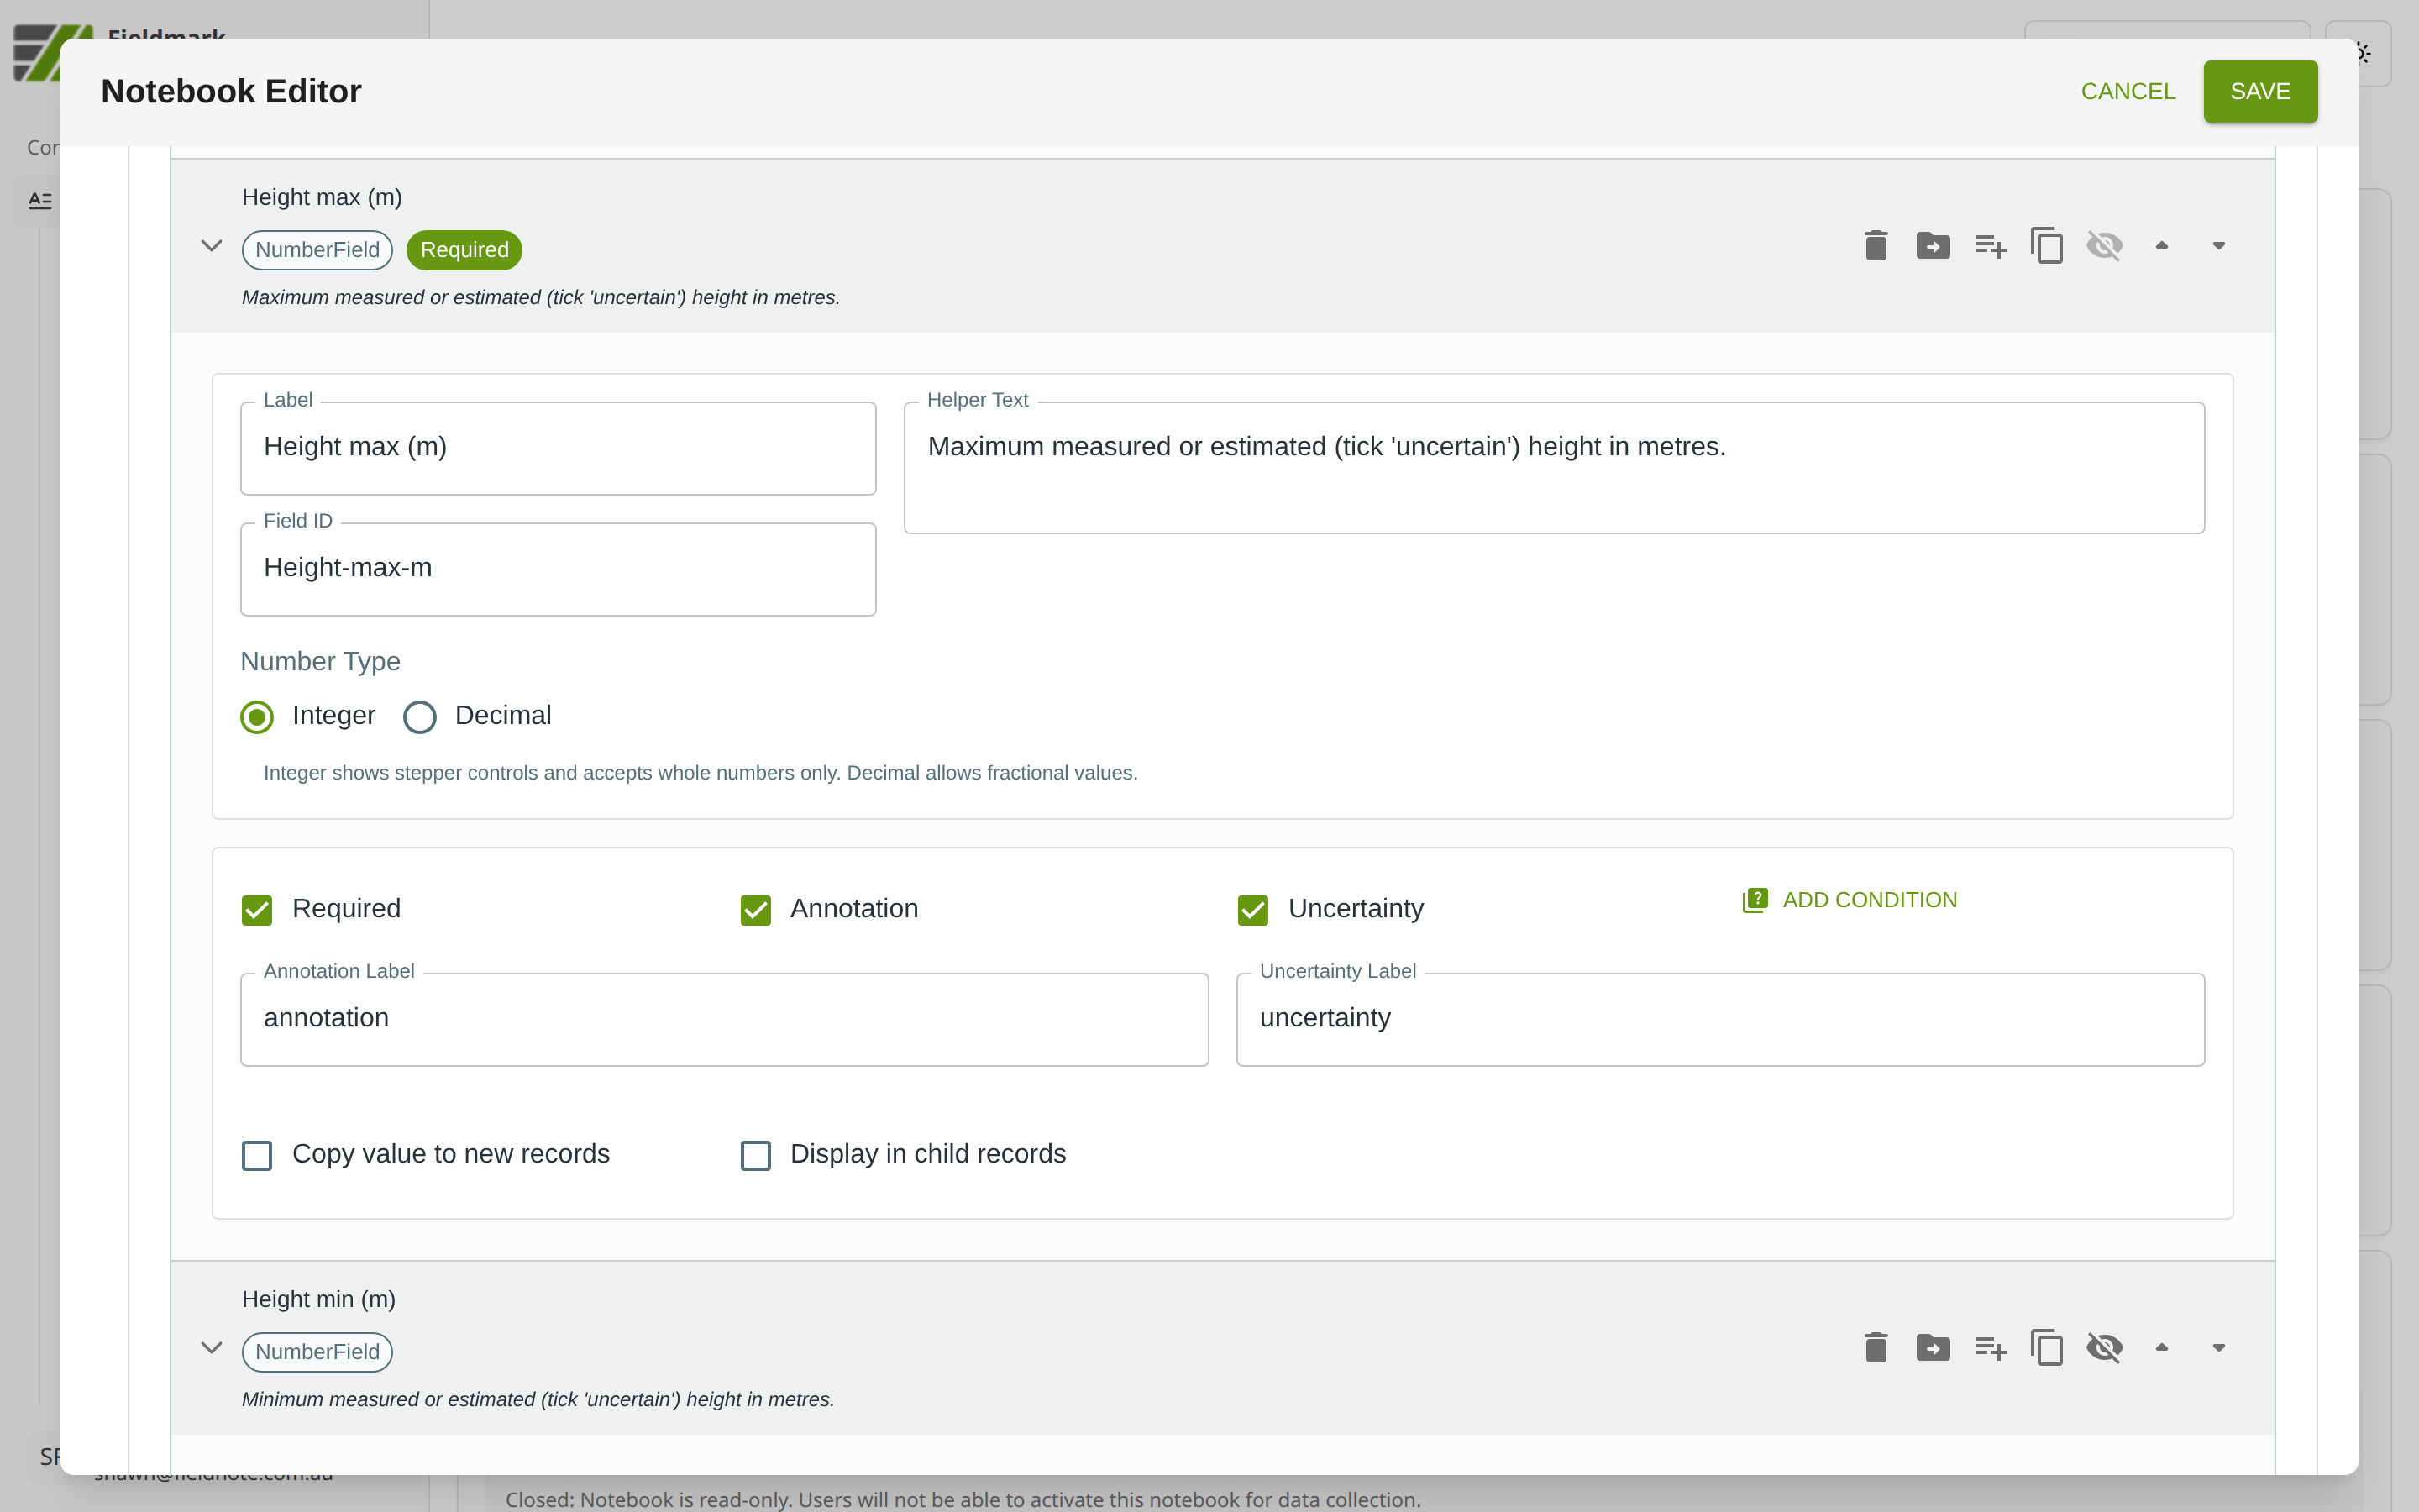The image size is (2419, 1512).
Task: Move Height max (m) field down
Action: coord(2218,246)
